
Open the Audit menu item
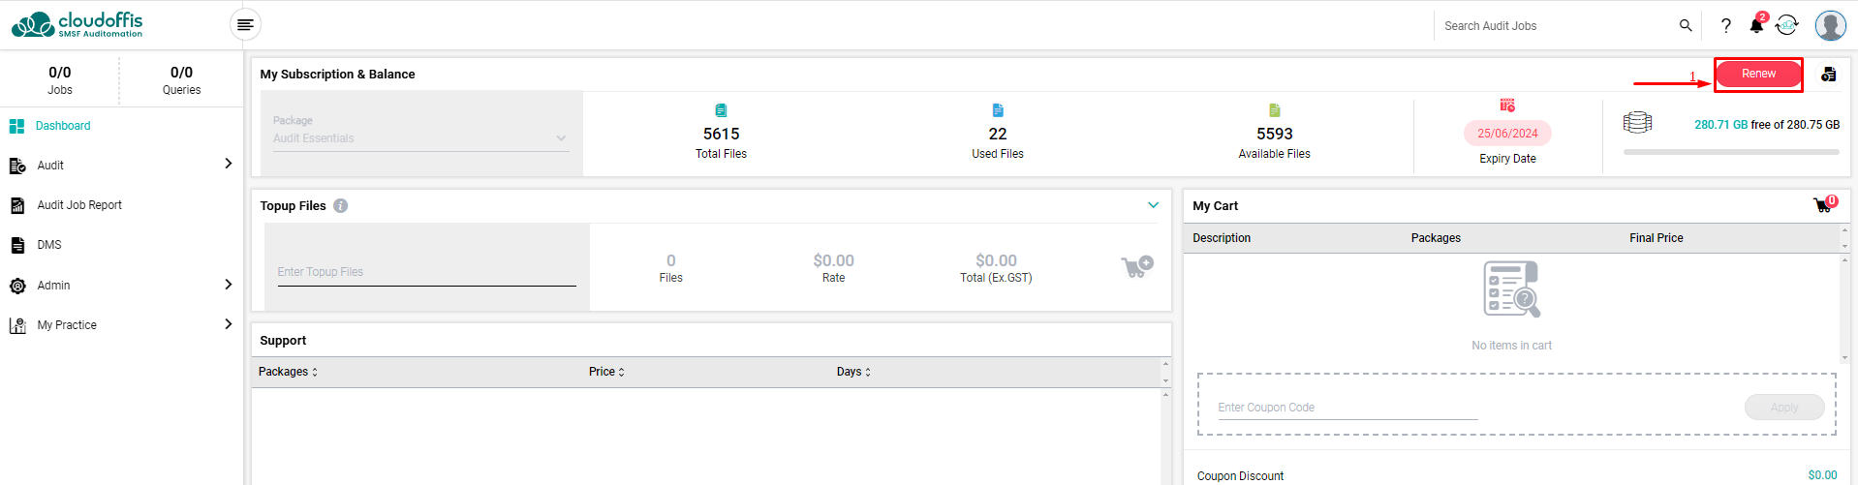50,166
